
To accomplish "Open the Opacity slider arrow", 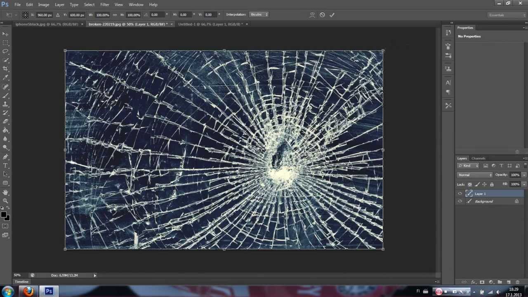I will pyautogui.click(x=524, y=175).
